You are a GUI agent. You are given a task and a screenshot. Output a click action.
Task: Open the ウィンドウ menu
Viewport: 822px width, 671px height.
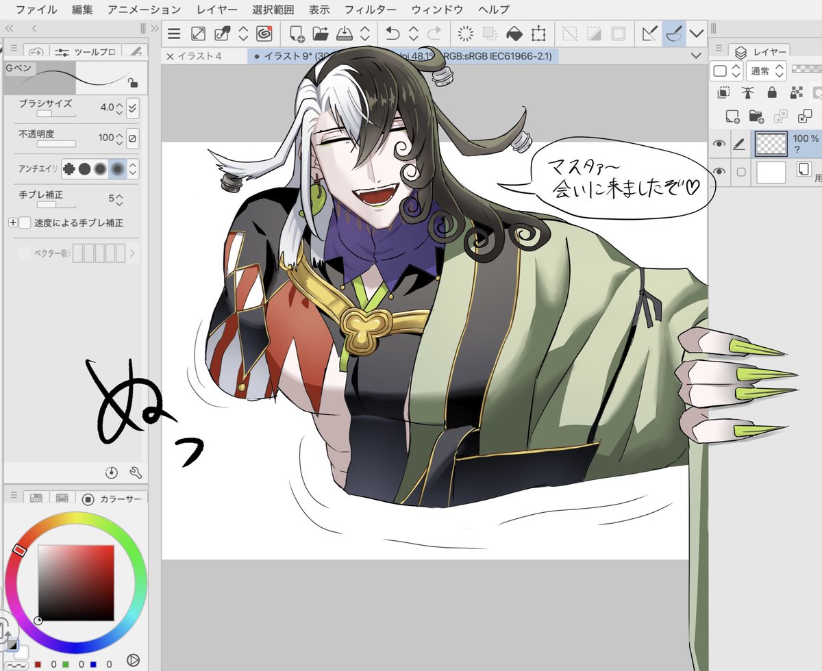point(437,10)
